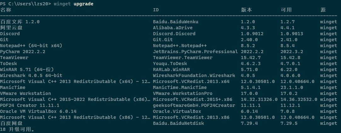Screen dimensions: 341x133
Task: Click the VMware.WorkstationPro ID text
Action: click(183, 93)
